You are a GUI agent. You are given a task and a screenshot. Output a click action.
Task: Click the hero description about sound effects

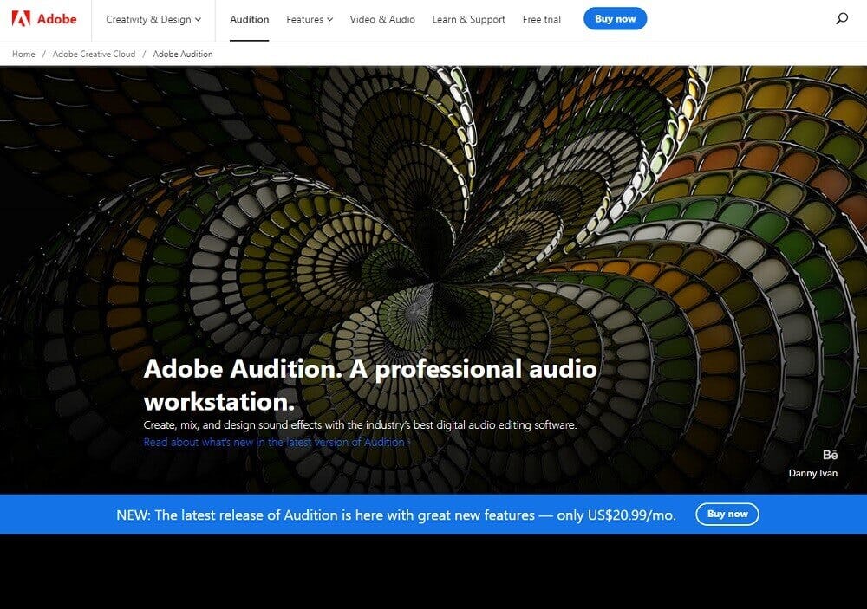tap(360, 425)
